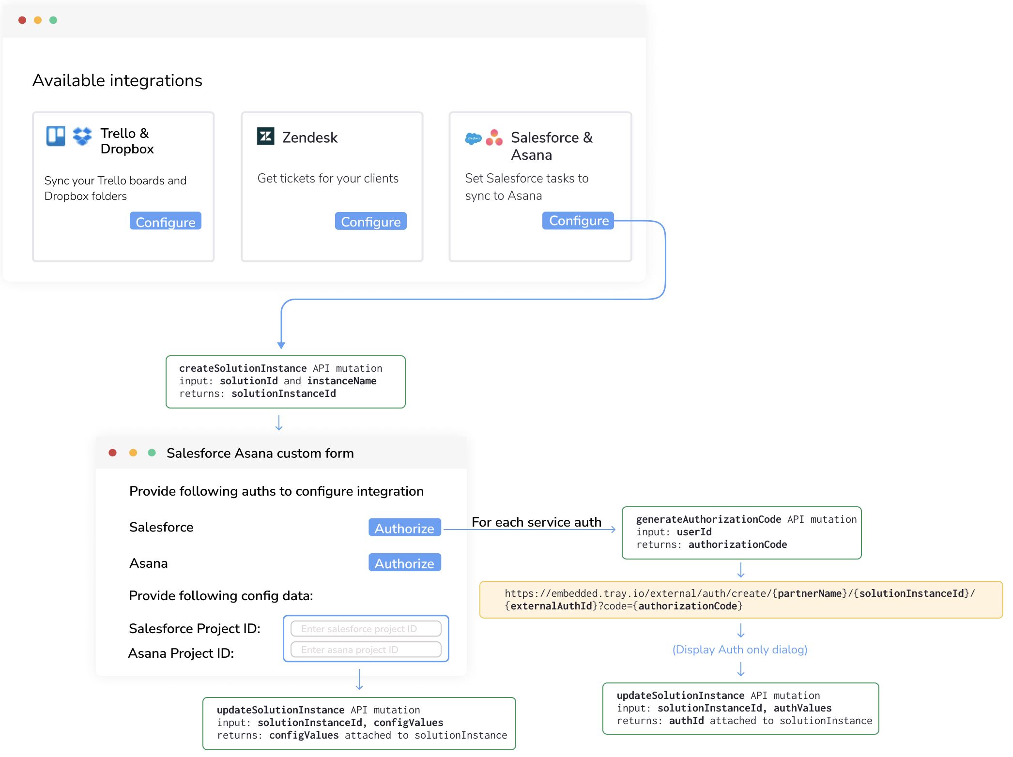Select the generateAuthorizationCode API mutation box

741,532
